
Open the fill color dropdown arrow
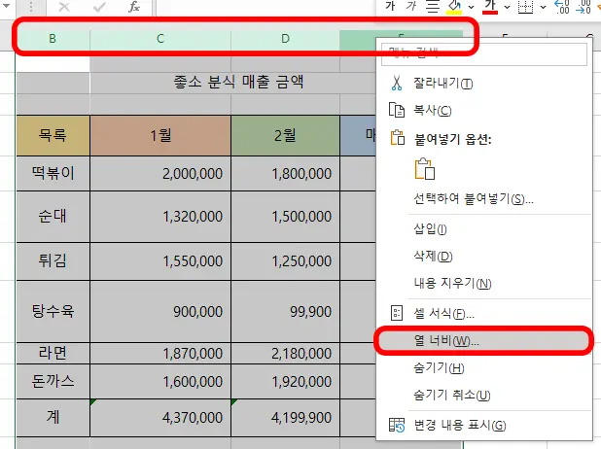pyautogui.click(x=471, y=7)
